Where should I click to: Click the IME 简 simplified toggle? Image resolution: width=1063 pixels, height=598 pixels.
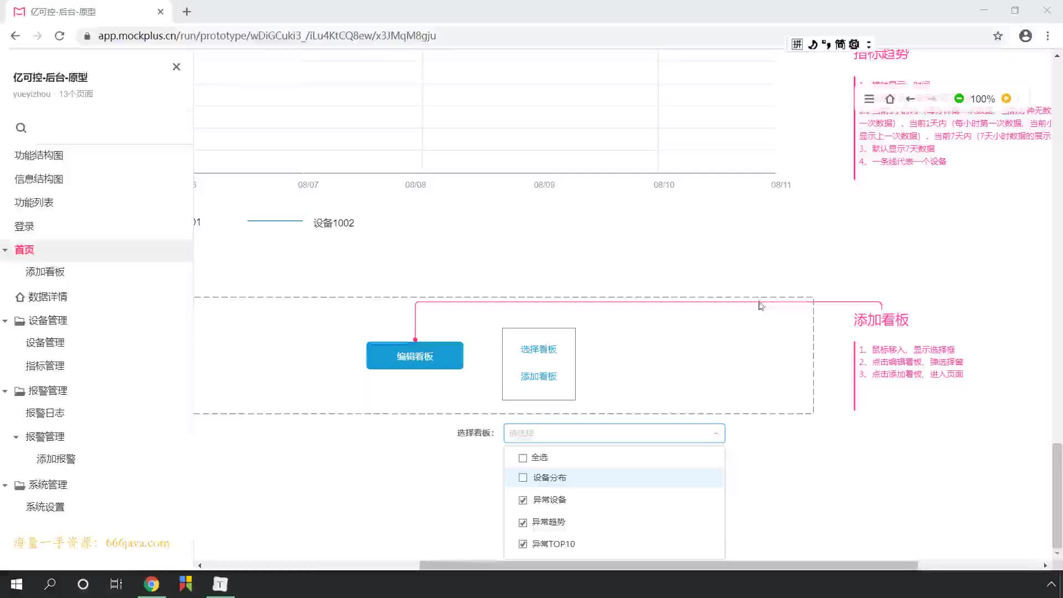tap(840, 44)
